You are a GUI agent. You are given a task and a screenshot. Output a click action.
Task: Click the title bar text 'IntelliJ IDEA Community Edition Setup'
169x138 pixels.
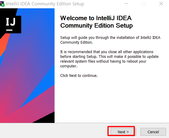click(x=45, y=4)
